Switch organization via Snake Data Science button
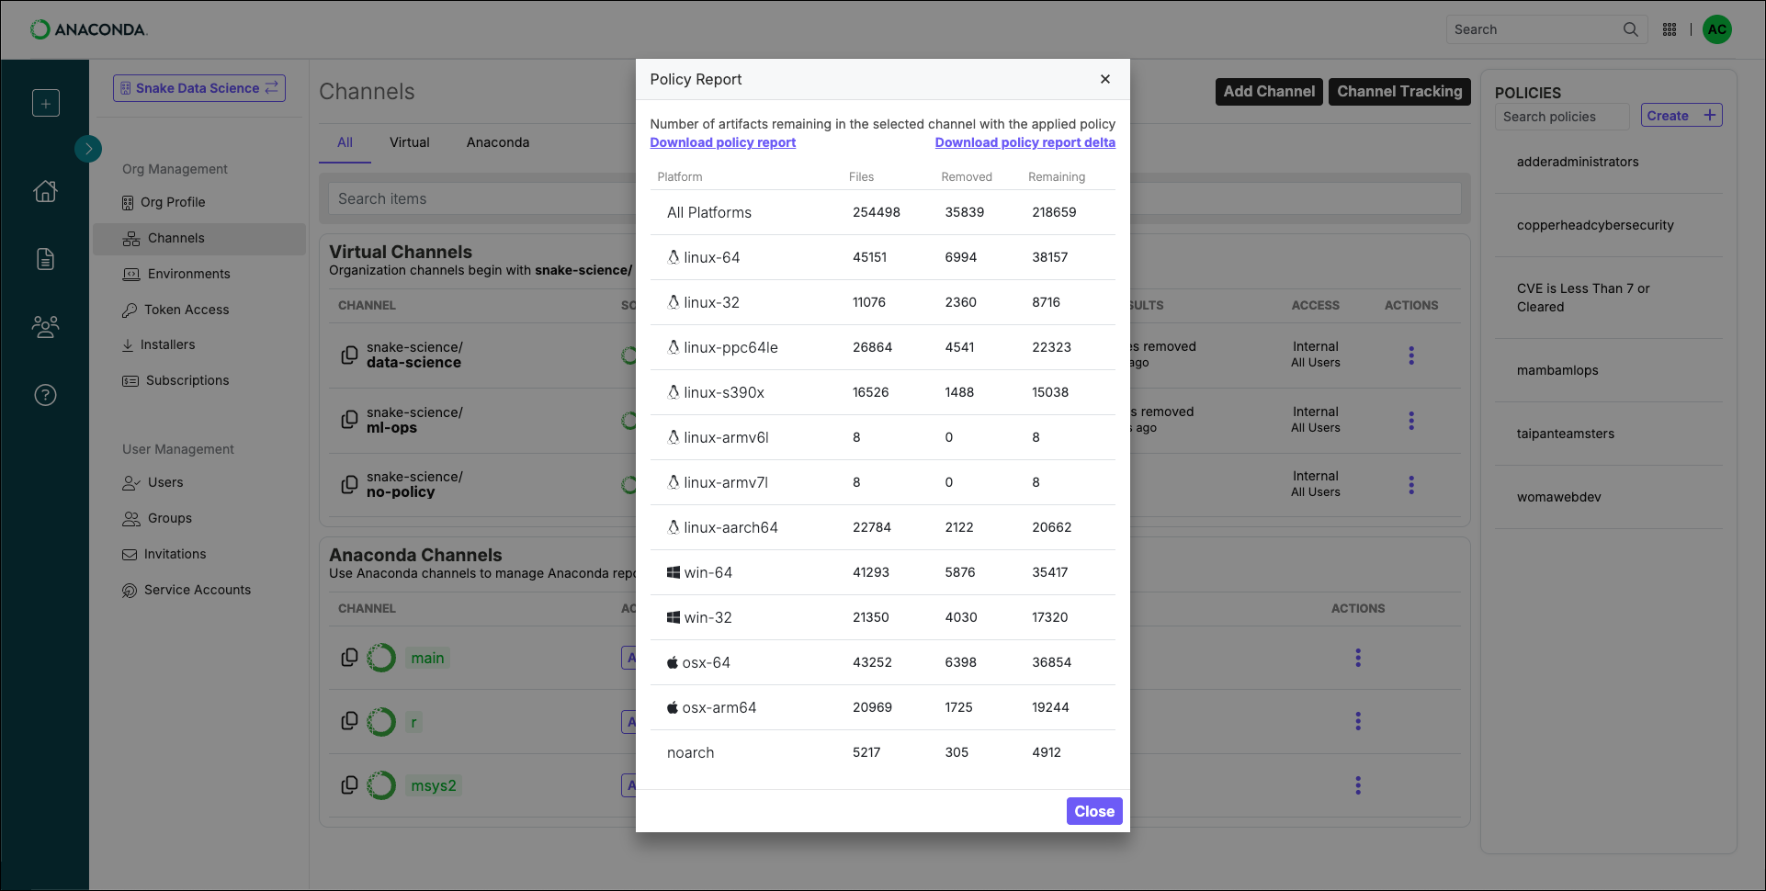The image size is (1766, 891). point(199,88)
